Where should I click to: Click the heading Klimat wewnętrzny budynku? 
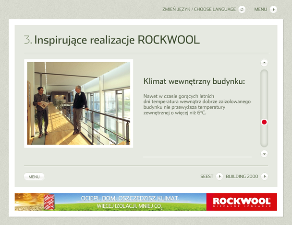click(x=194, y=81)
